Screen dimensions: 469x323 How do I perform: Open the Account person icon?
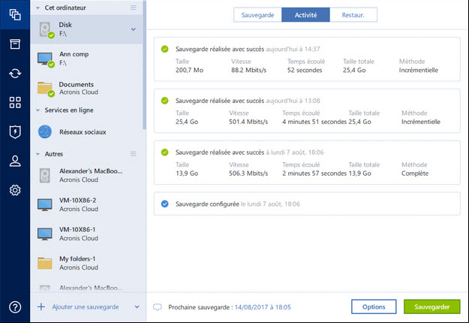tap(15, 161)
